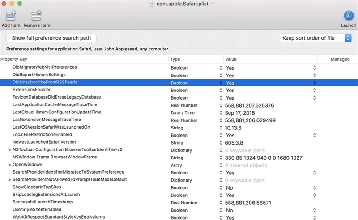The height and width of the screenshot is (220, 358).
Task: Open type selector for DidUnsubscribeFromRSSFeeds
Action: (x=221, y=83)
